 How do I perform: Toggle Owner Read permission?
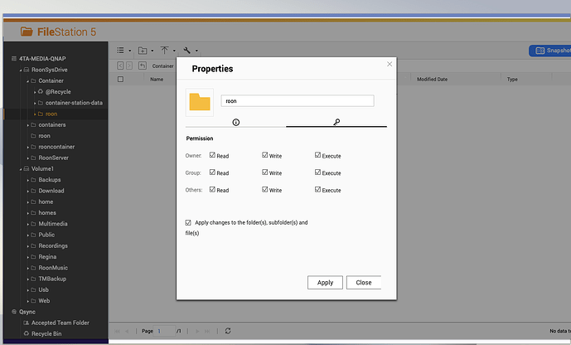point(212,155)
